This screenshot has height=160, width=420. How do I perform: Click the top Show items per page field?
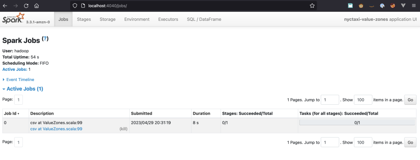pyautogui.click(x=363, y=100)
